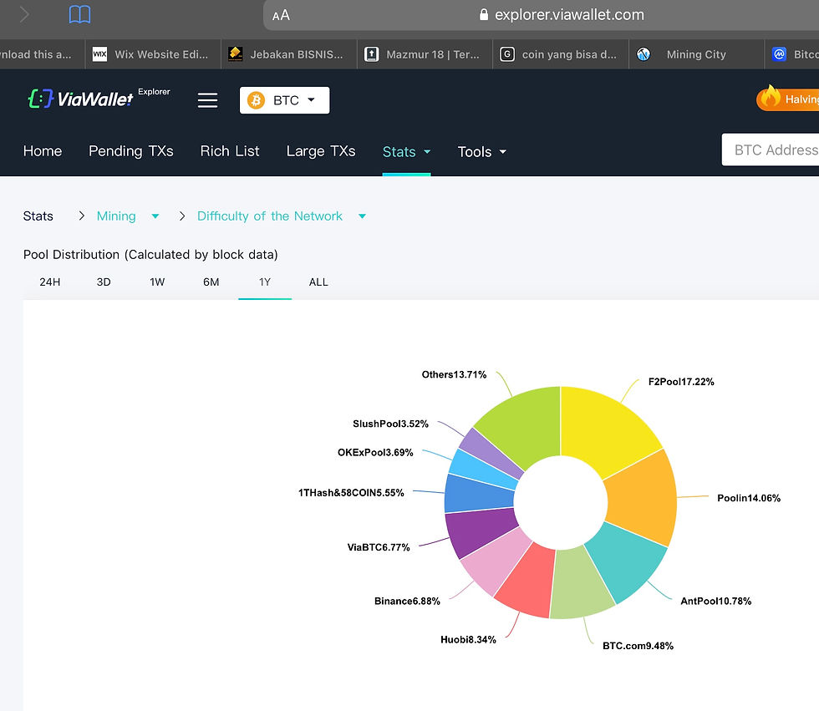The image size is (819, 711).
Task: Click the AntPool10.78% label
Action: coord(715,601)
